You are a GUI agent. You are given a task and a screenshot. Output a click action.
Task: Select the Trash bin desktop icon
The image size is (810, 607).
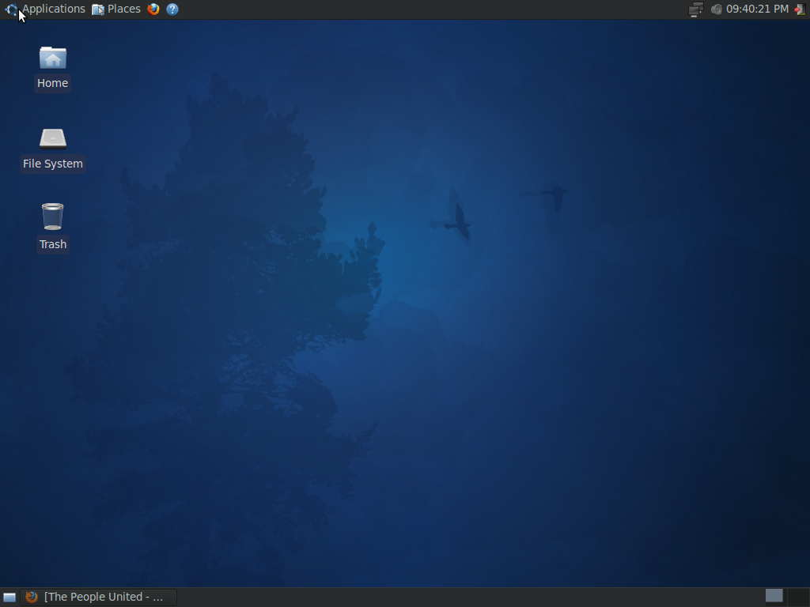tap(53, 217)
